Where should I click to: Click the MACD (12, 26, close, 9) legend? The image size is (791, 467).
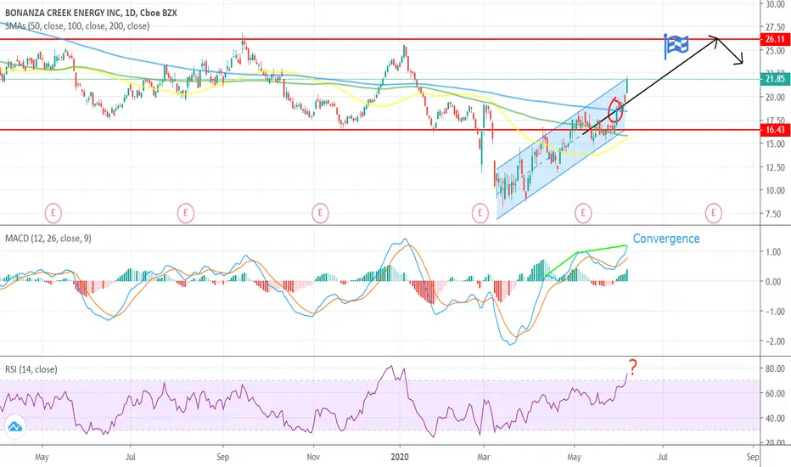click(x=48, y=239)
